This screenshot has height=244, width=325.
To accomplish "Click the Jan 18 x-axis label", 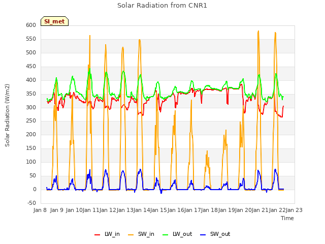I will [x=209, y=210].
